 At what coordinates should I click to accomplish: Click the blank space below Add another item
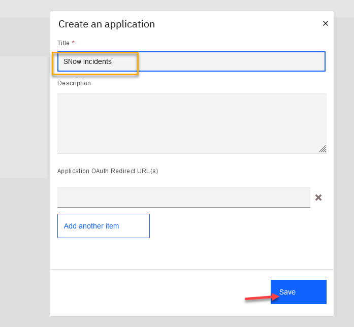click(191, 254)
